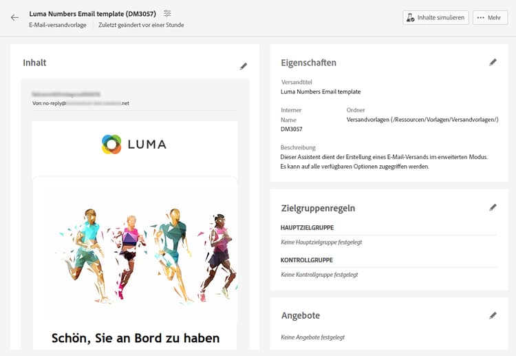Select title Luma Numbers Email template (DM3057)

click(x=92, y=14)
